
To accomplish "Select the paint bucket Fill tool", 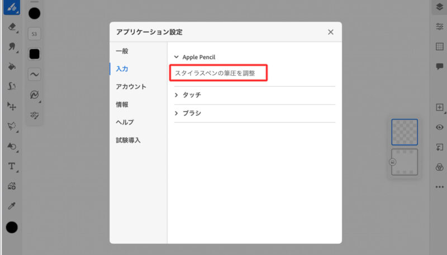I will point(12,66).
